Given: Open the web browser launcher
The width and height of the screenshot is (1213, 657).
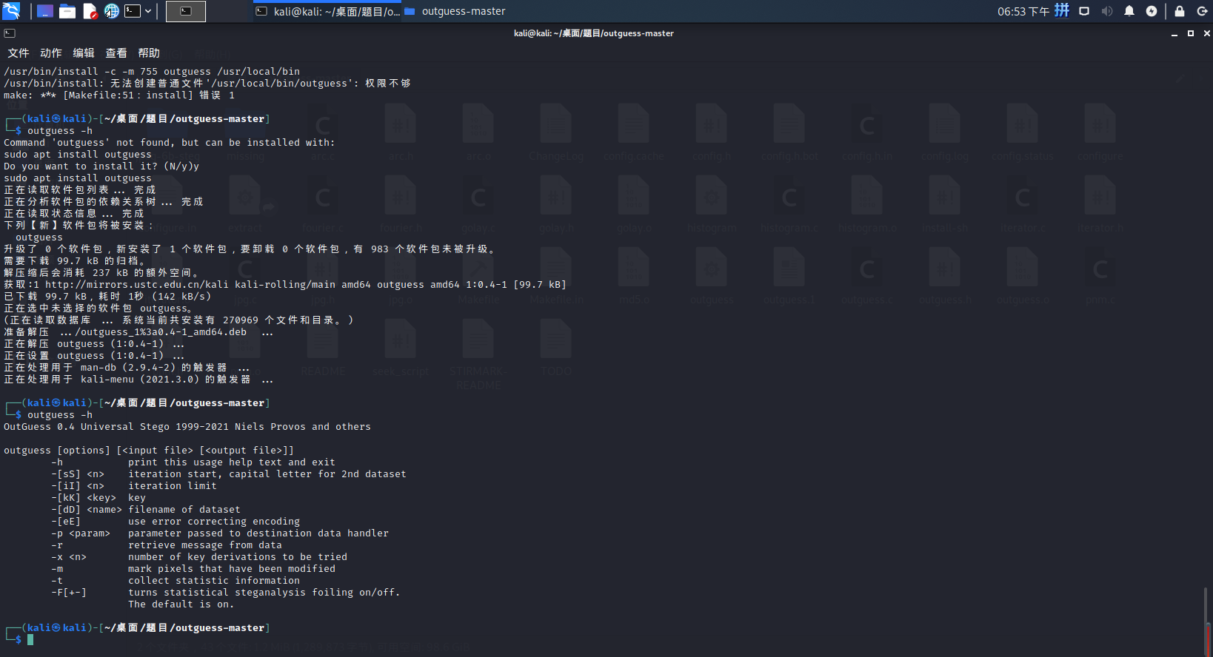Looking at the screenshot, I should 112,11.
